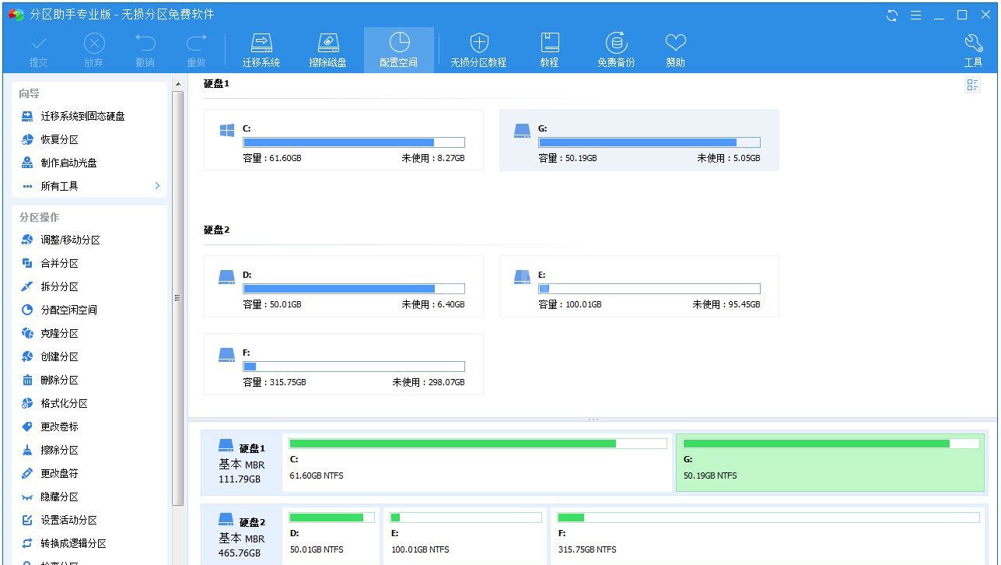This screenshot has height=565, width=1001.
Task: Open the 教程 tutorial book icon
Action: tap(550, 51)
